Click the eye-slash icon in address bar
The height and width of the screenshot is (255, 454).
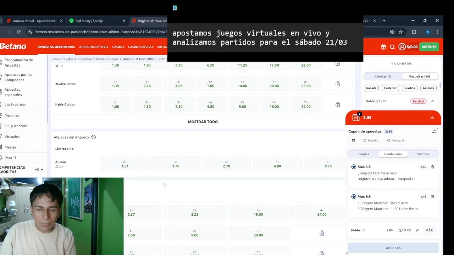[392, 32]
